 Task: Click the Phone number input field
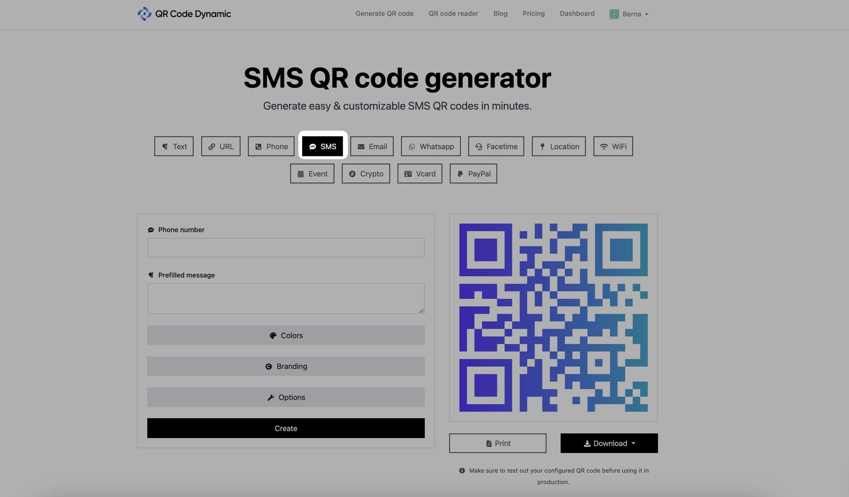coord(286,247)
